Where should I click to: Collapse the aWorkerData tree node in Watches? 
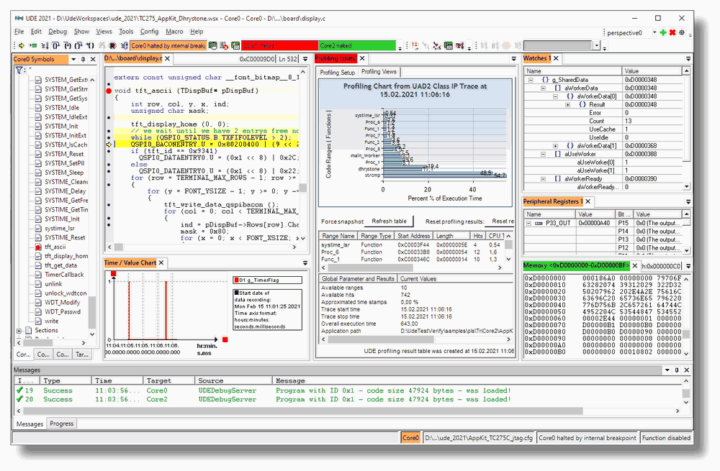click(x=543, y=87)
